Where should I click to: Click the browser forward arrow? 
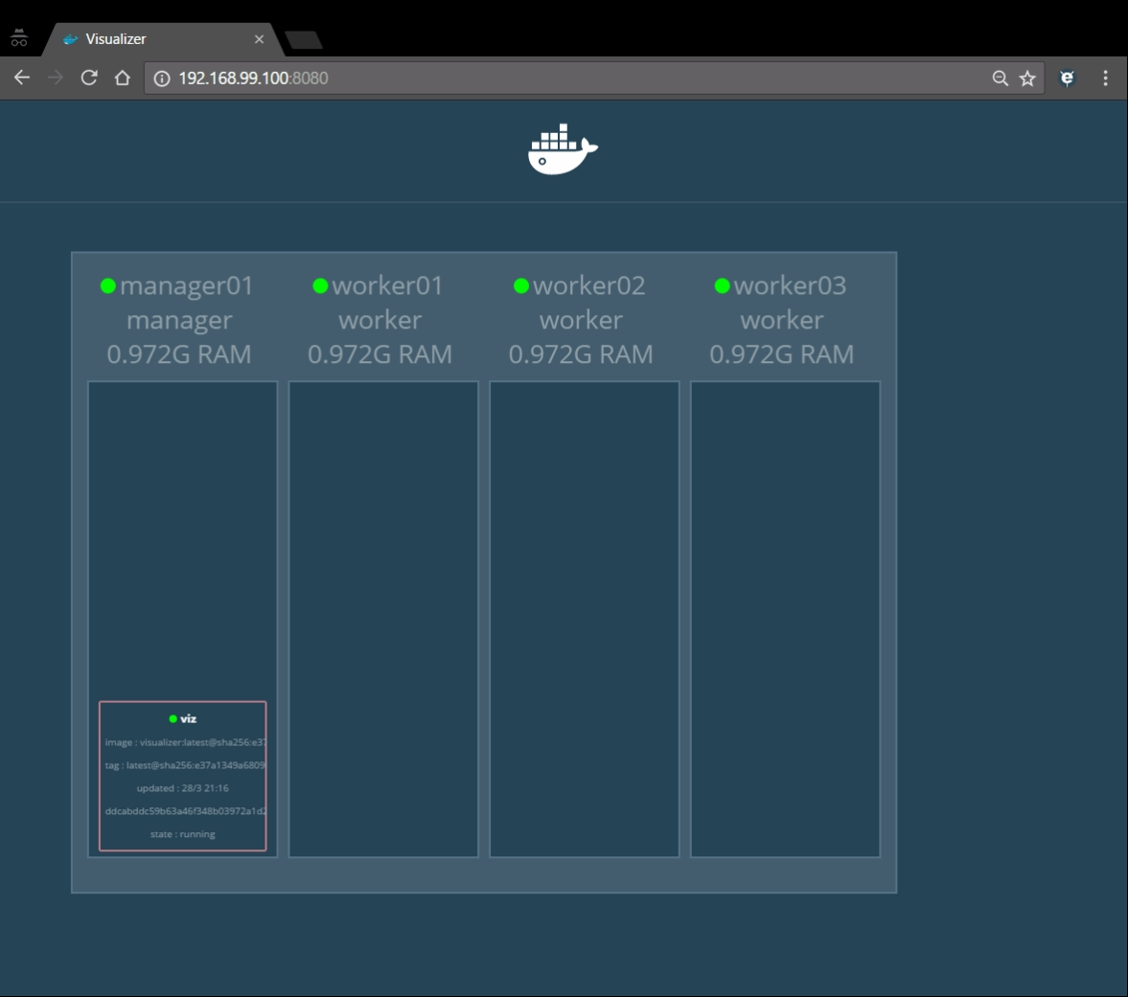click(x=56, y=78)
